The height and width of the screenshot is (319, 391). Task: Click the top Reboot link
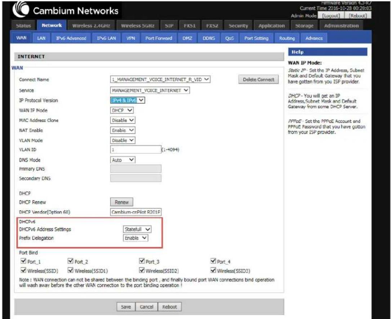click(x=357, y=16)
